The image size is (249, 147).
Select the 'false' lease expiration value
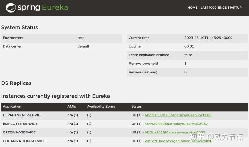tap(188, 55)
